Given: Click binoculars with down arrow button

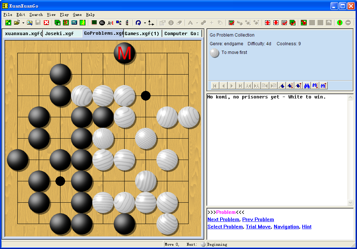Looking at the screenshot, I should tap(315, 86).
